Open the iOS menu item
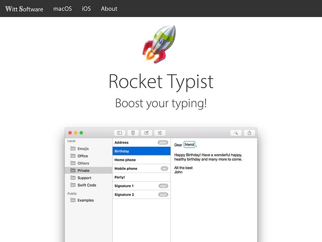Image resolution: width=322 pixels, height=242 pixels. (x=86, y=9)
